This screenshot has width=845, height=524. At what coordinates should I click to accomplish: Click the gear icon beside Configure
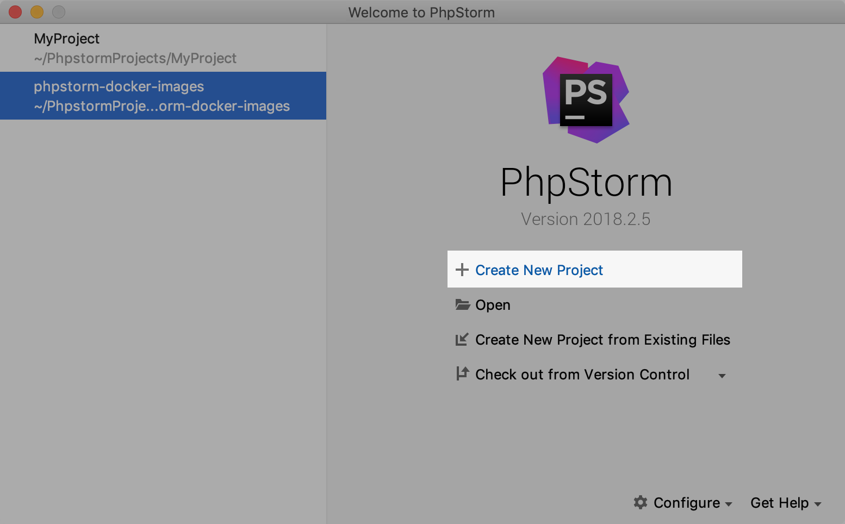641,502
